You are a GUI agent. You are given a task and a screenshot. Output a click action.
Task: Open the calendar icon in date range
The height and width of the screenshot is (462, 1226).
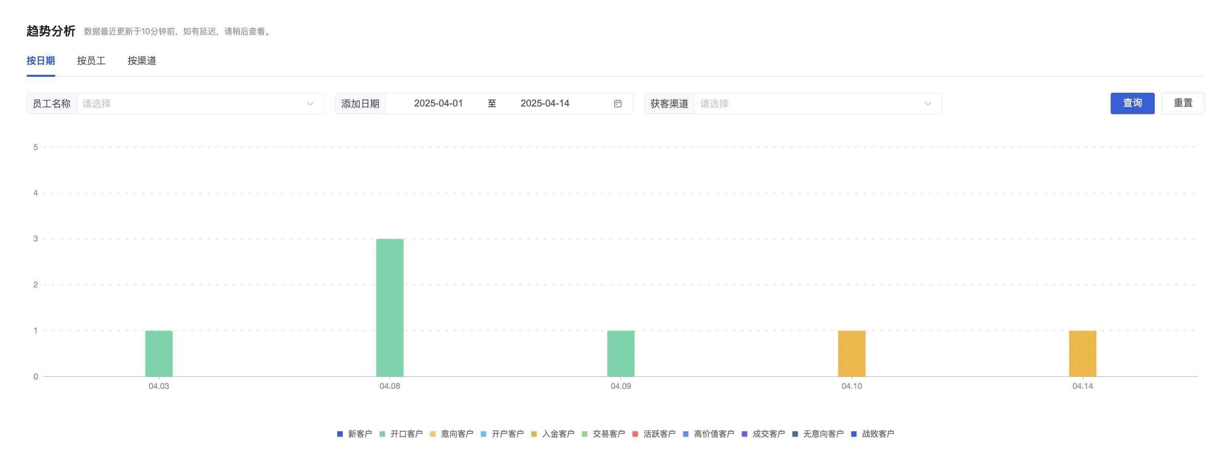tap(618, 103)
